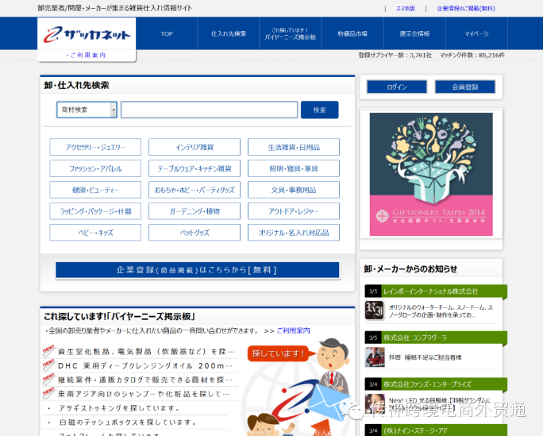
Task: Open 拝啓 睡眠不足なご担当者様 notice
Action: [x=426, y=357]
